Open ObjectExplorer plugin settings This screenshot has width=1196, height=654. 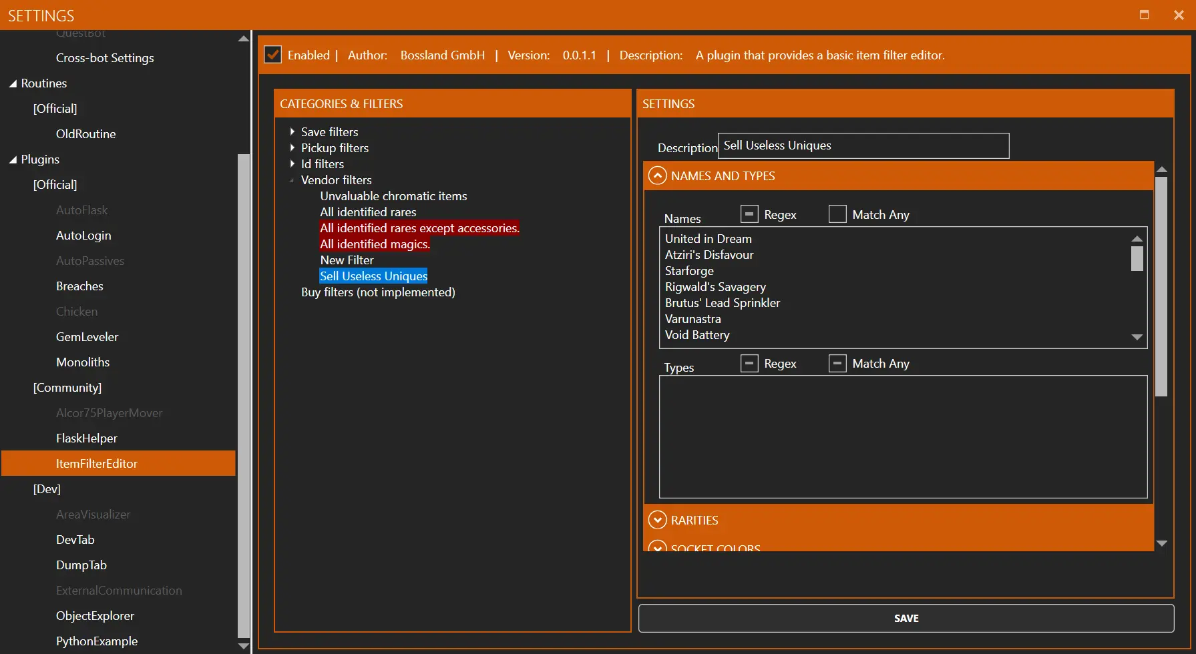pyautogui.click(x=95, y=616)
